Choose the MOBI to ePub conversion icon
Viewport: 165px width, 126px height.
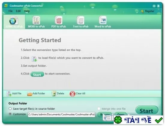click(36, 20)
